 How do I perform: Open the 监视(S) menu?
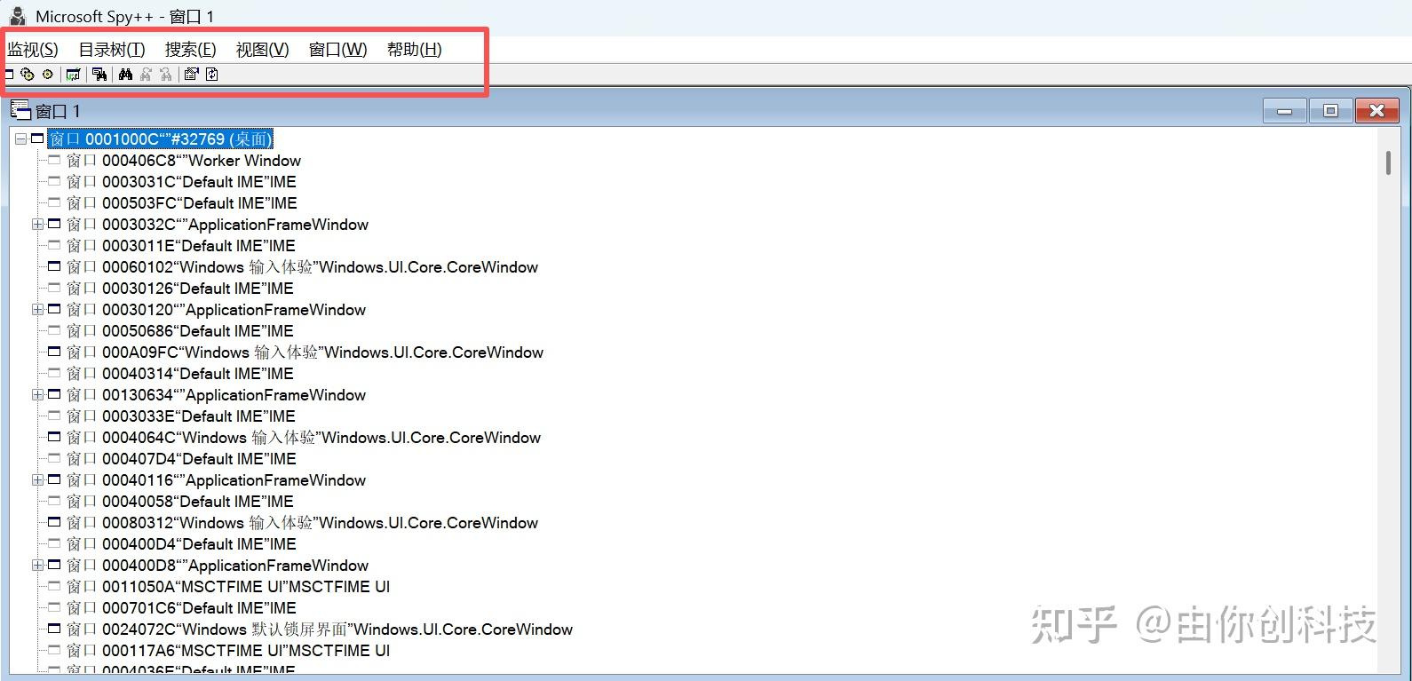[33, 50]
